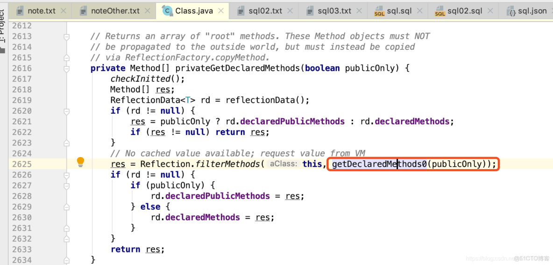Click the SQL file icon on the sql.sql tab
553x265 pixels.
[379, 11]
